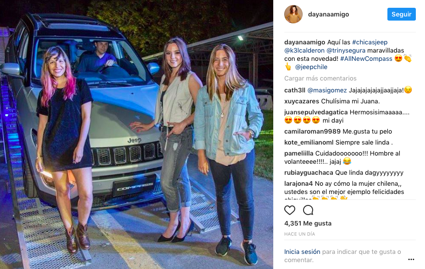Follow the account with the Seguir button
425x269 pixels.
402,14
